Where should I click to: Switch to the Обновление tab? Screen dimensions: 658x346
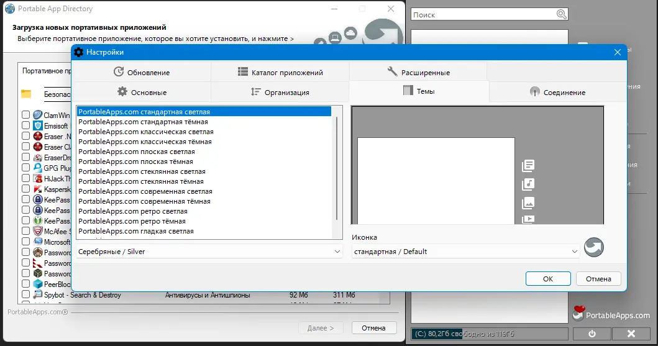(142, 72)
